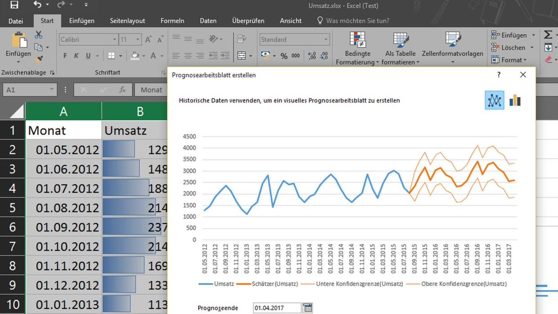
Task: Add a decimal place
Action: pyautogui.click(x=312, y=56)
